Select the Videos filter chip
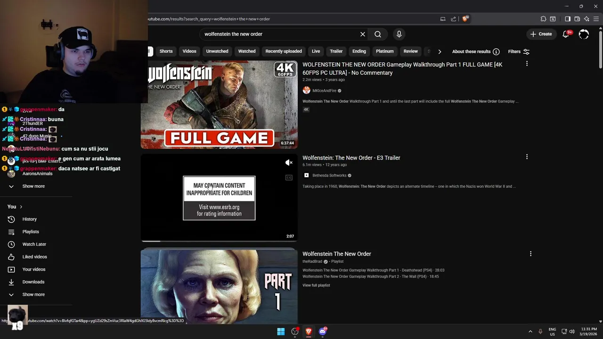 click(x=189, y=51)
